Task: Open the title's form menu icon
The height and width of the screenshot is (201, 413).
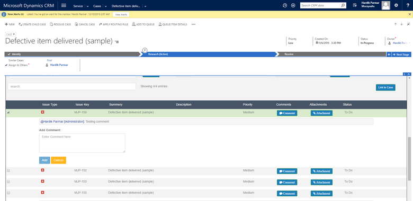Action: (x=117, y=42)
